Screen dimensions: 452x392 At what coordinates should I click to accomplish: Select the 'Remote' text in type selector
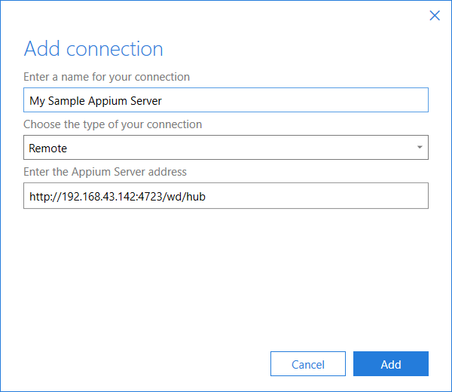click(48, 149)
